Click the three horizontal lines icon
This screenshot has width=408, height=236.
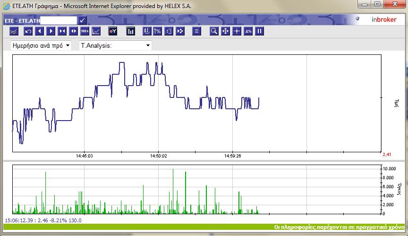click(197, 31)
